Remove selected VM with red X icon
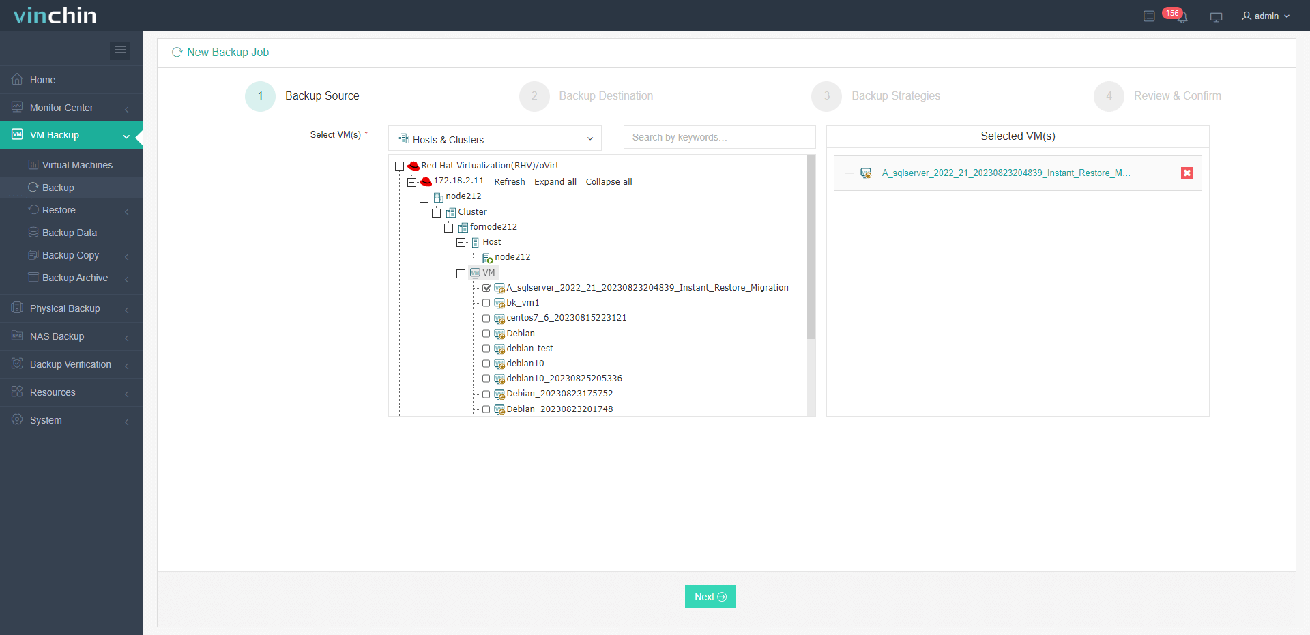Image resolution: width=1310 pixels, height=635 pixels. pos(1187,173)
